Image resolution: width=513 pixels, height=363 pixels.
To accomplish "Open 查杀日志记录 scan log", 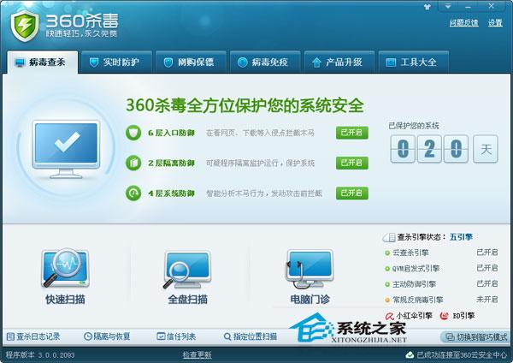I will (x=33, y=336).
